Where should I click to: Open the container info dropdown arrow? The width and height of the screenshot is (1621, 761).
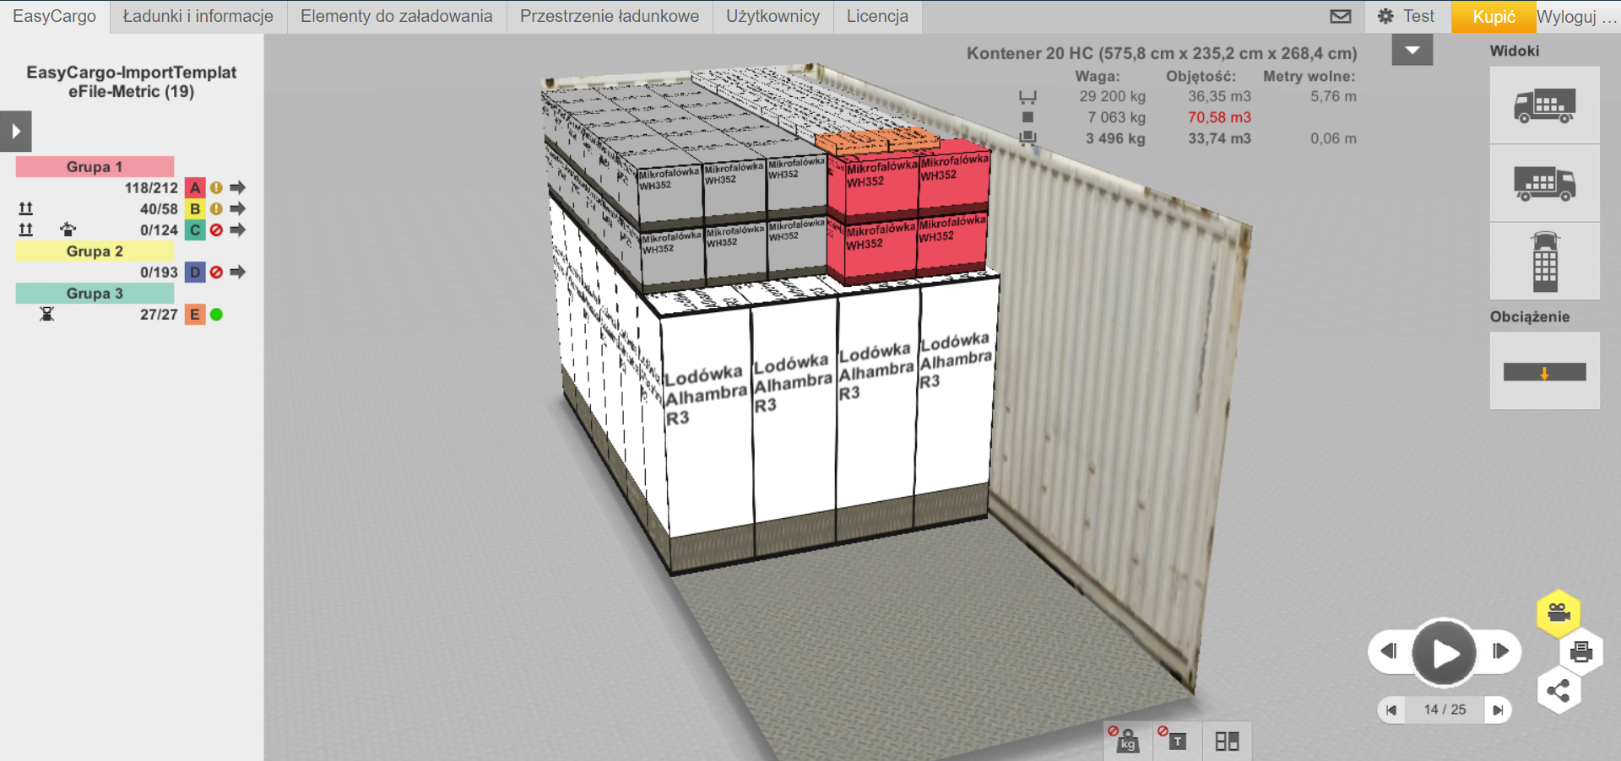pyautogui.click(x=1412, y=51)
